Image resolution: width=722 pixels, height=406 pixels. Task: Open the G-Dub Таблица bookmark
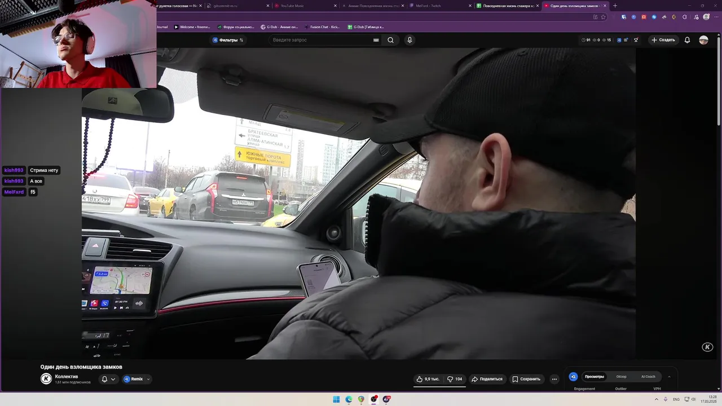tap(366, 27)
